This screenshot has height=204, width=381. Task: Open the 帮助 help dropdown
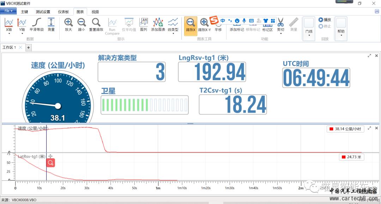(341, 29)
